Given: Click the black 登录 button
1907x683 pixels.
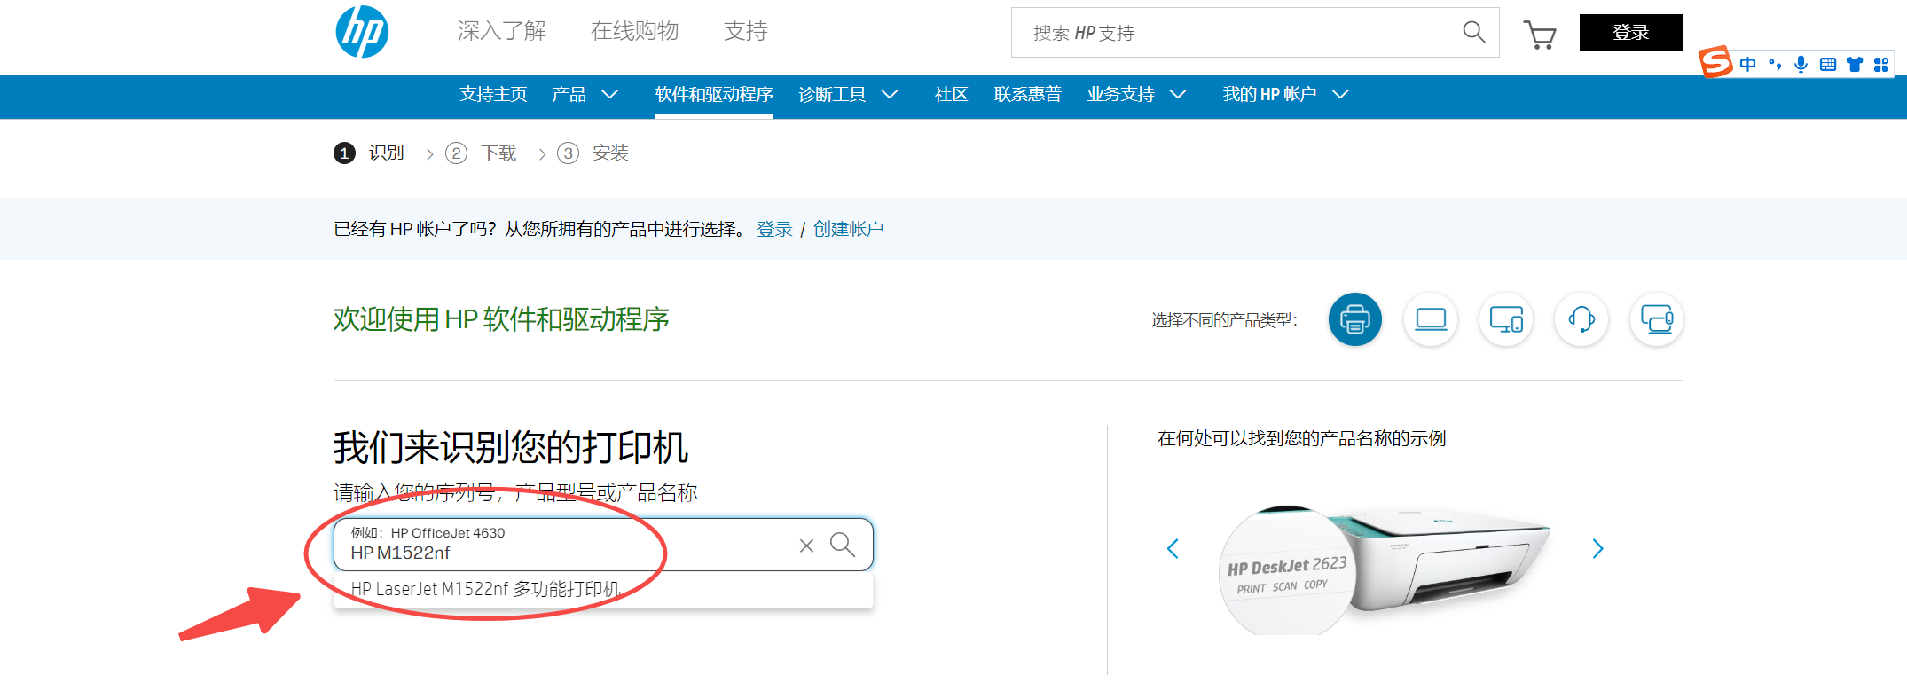Looking at the screenshot, I should click(x=1630, y=33).
